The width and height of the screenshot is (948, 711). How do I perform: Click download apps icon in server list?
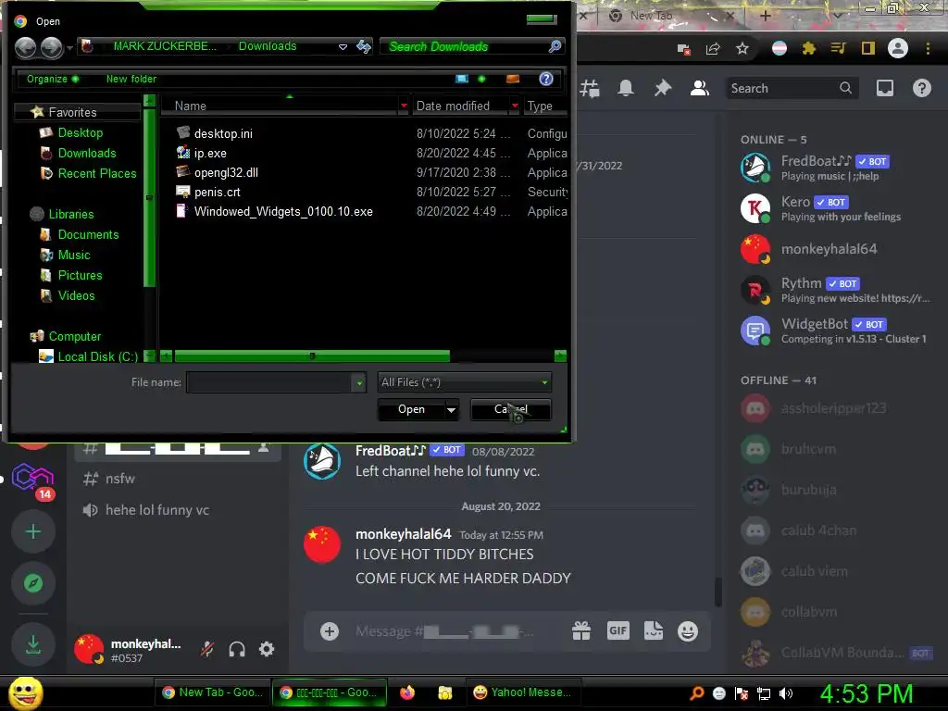pos(33,645)
